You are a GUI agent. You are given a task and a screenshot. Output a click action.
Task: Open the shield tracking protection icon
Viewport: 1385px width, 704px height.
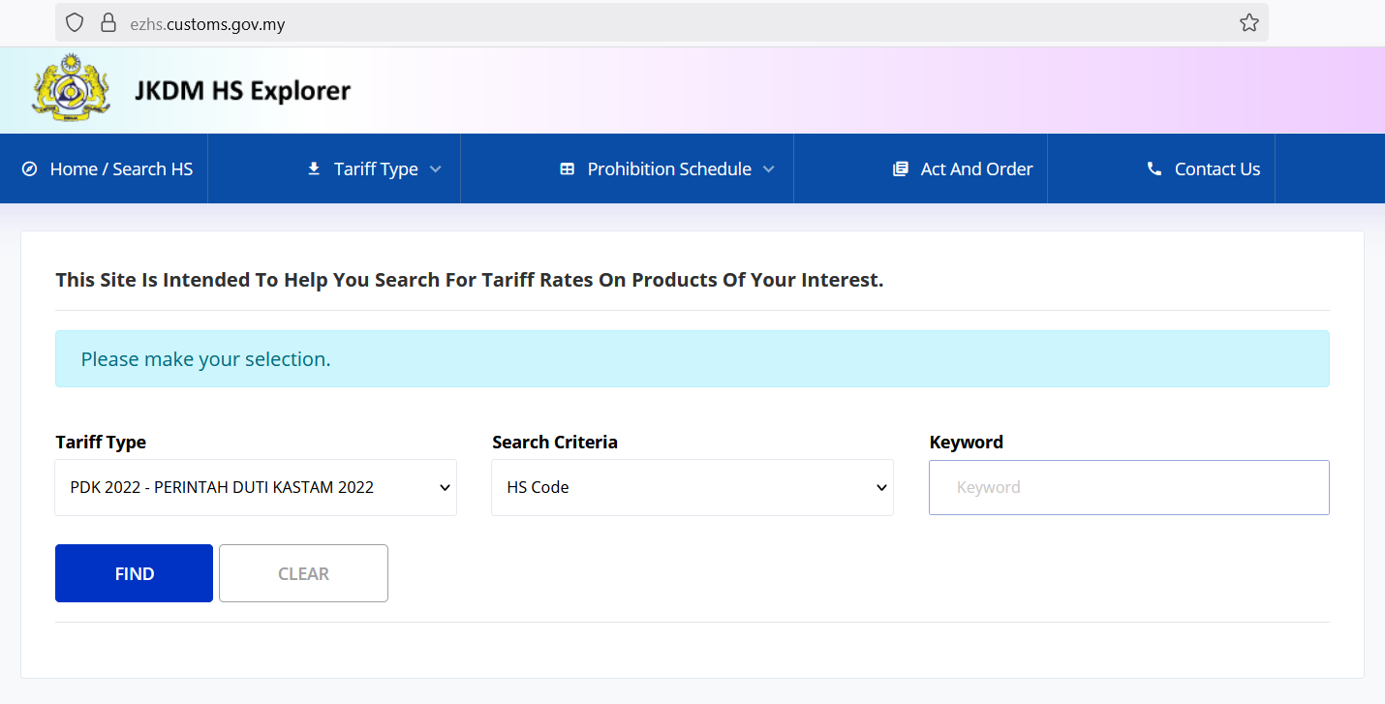76,23
